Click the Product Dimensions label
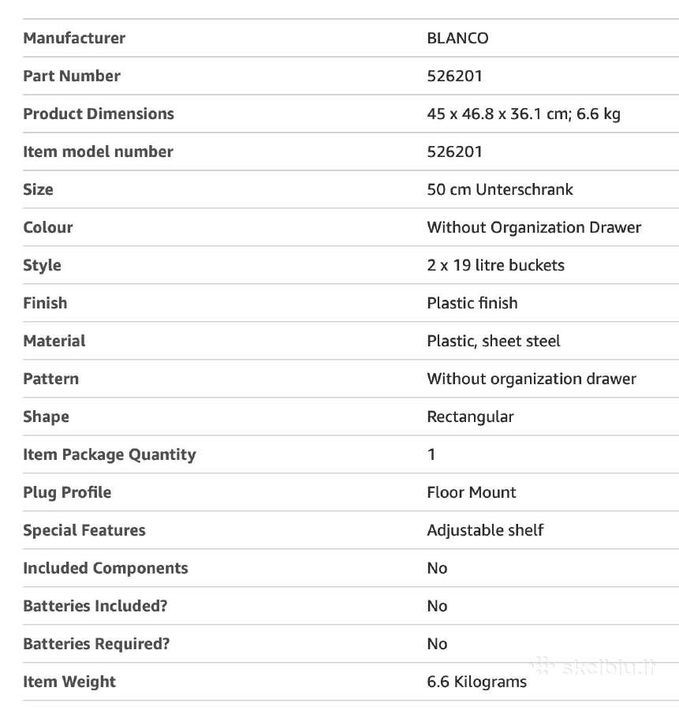679x710 pixels. coord(99,114)
